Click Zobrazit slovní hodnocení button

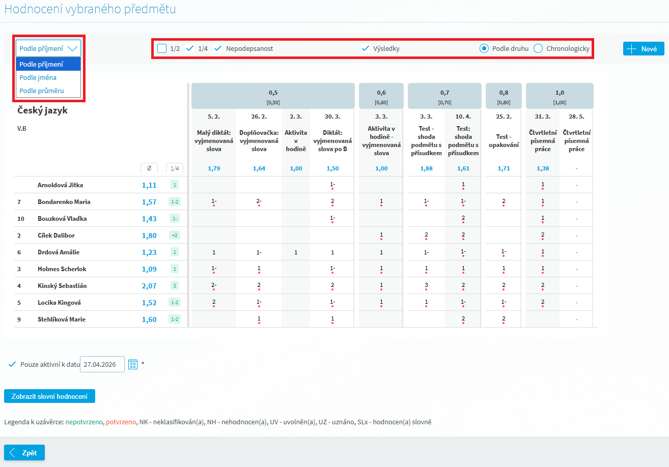point(49,396)
